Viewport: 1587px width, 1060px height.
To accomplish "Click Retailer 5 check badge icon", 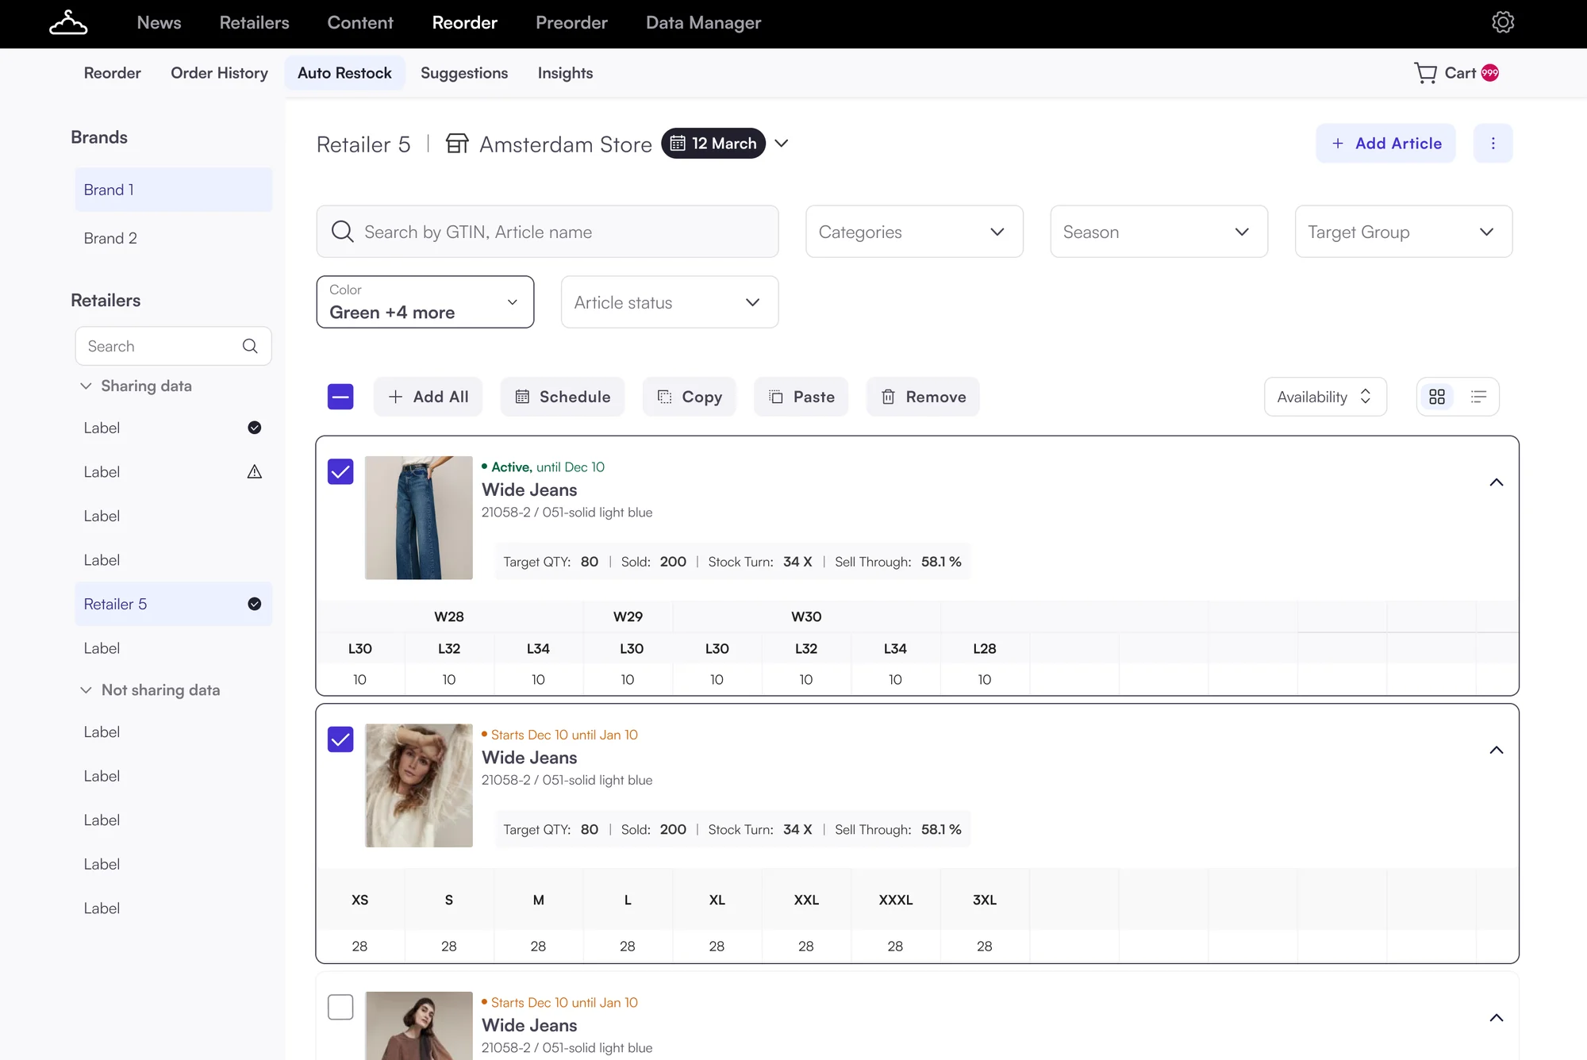I will 254,604.
